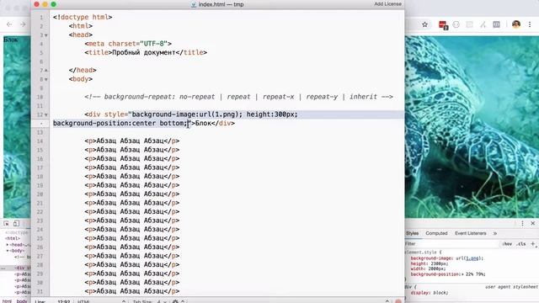Screen dimensions: 539x303
Task: Fold the body tag at editor line 8
Action: coord(46,79)
